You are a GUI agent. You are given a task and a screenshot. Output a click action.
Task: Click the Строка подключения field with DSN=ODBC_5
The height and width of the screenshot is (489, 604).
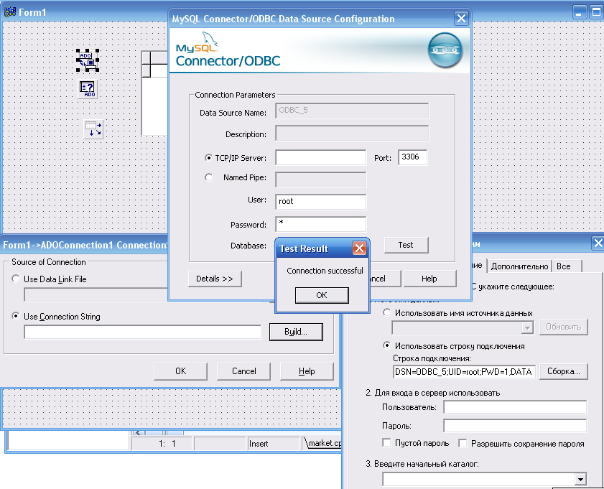(464, 371)
